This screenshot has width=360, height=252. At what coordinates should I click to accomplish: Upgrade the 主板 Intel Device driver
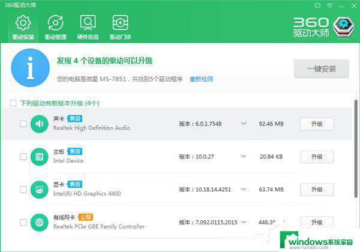[317, 157]
